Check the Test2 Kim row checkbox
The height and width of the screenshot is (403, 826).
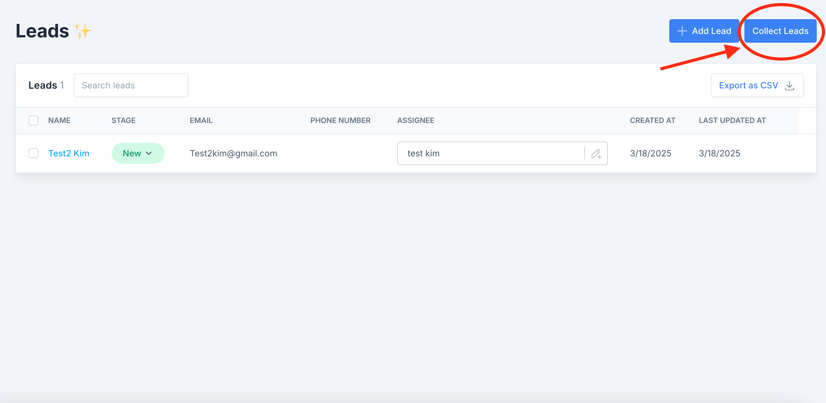[x=33, y=153]
